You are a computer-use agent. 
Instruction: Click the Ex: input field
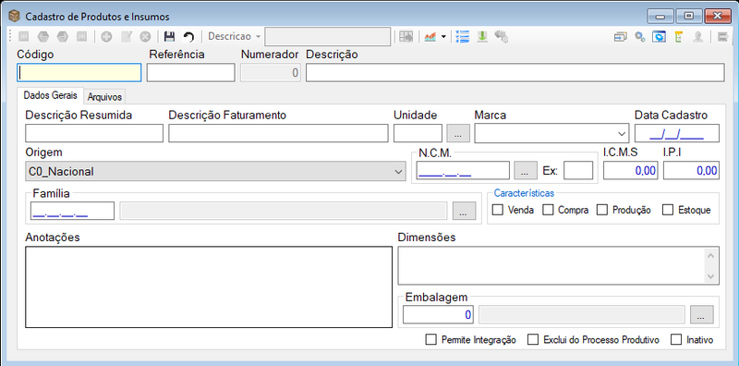click(x=578, y=170)
